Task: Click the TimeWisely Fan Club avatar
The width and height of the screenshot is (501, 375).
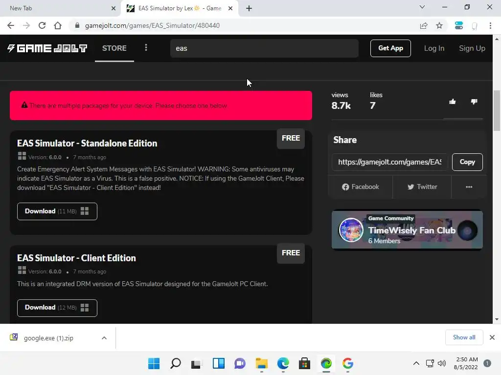Action: [351, 230]
